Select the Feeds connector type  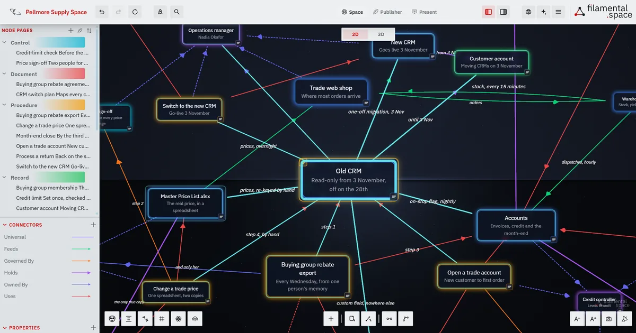(48, 249)
